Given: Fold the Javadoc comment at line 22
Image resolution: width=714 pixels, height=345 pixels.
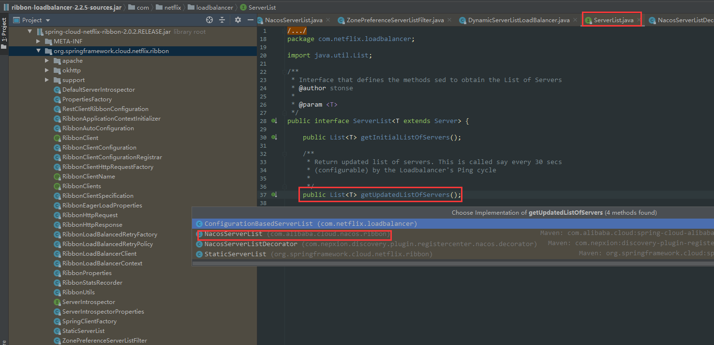Looking at the screenshot, I should point(285,71).
